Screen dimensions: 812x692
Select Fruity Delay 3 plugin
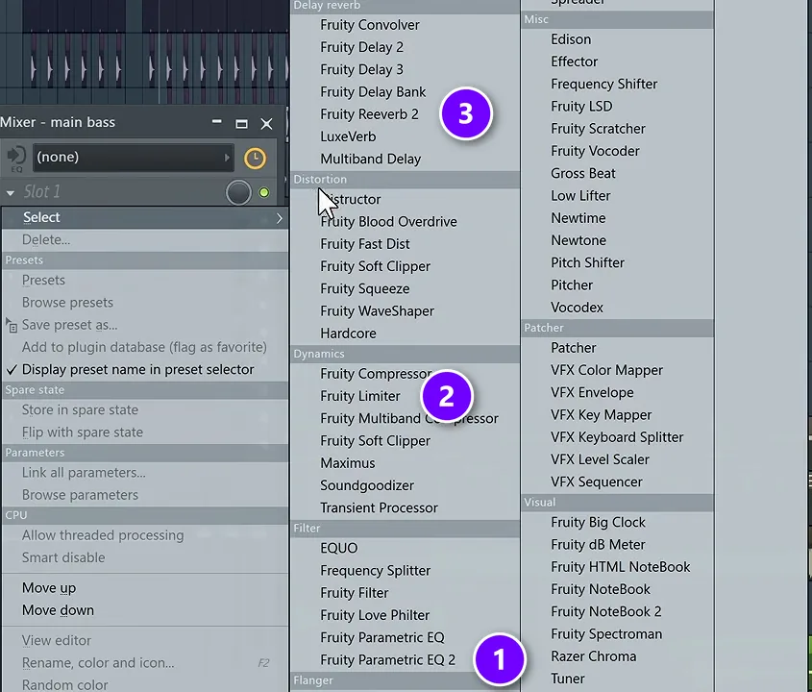tap(361, 69)
